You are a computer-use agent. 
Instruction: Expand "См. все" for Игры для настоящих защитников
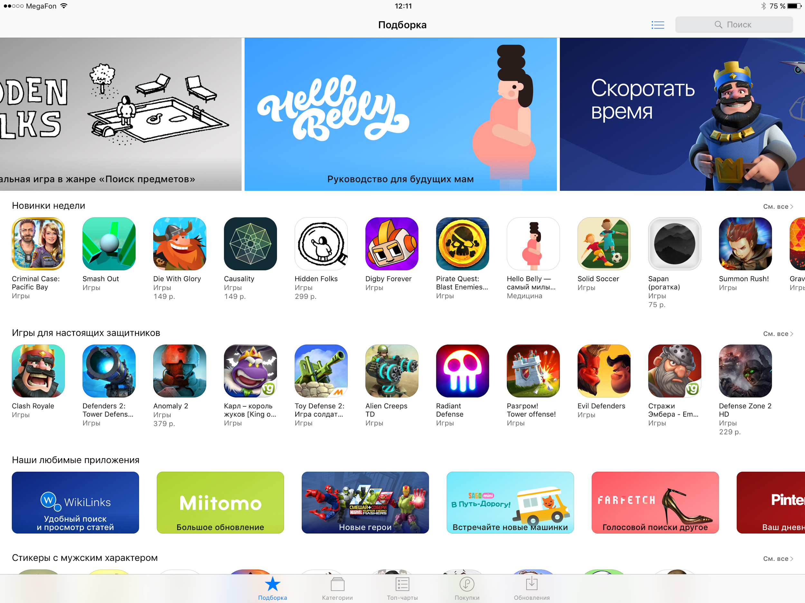click(x=778, y=334)
